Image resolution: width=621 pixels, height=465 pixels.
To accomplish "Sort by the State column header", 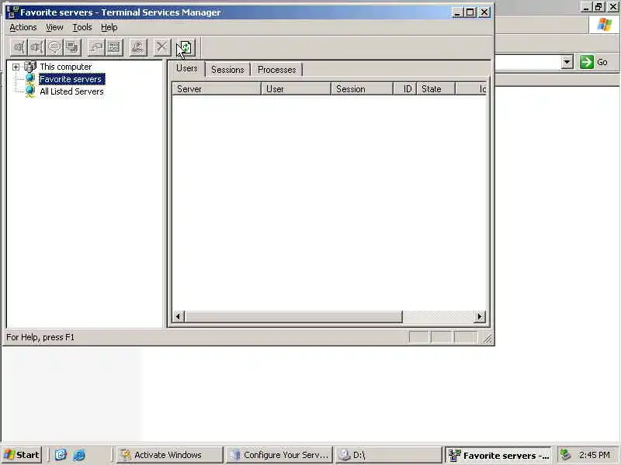I will pos(436,89).
